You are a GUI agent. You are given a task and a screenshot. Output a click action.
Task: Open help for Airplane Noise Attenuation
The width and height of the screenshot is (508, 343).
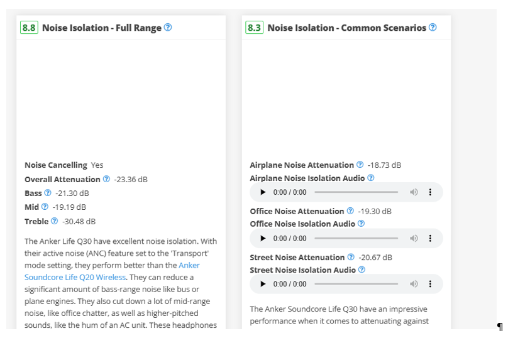360,165
